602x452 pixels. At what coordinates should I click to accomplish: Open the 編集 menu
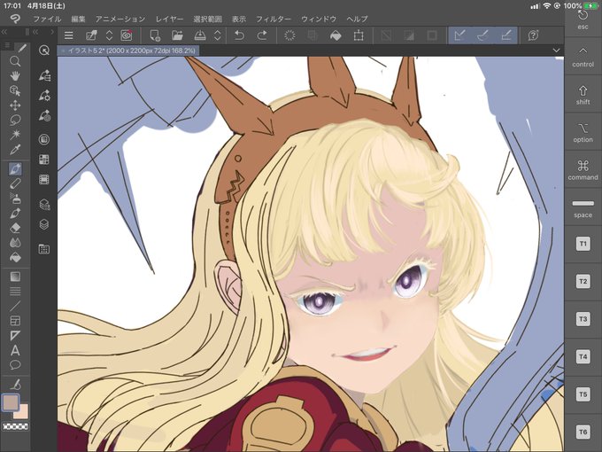click(x=78, y=19)
